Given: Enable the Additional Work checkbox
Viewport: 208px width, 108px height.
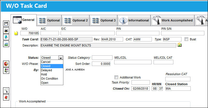Looking at the screenshot, I should 116,77.
